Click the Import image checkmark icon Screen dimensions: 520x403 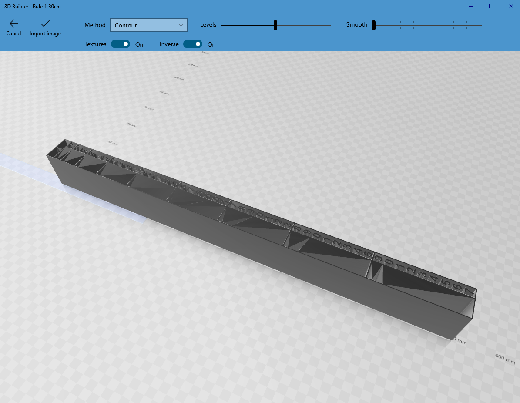(x=45, y=22)
